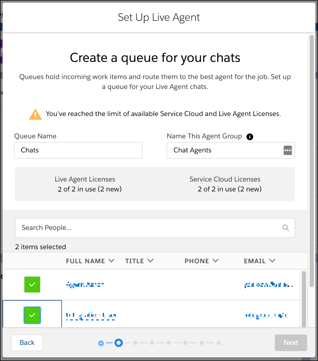Click the completed first step checkmark indicator
Screen dimensions: 318x361
point(101,343)
